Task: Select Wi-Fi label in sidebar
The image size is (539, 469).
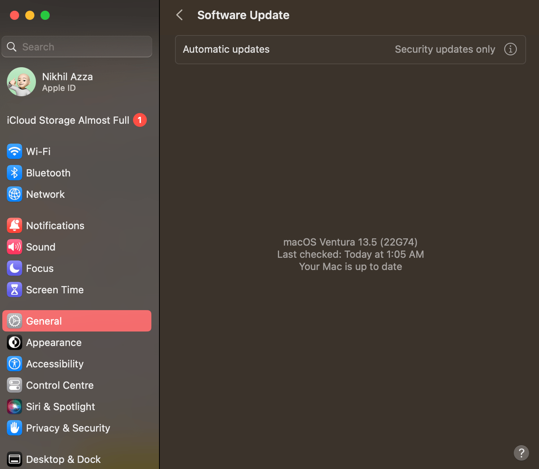Action: 38,152
